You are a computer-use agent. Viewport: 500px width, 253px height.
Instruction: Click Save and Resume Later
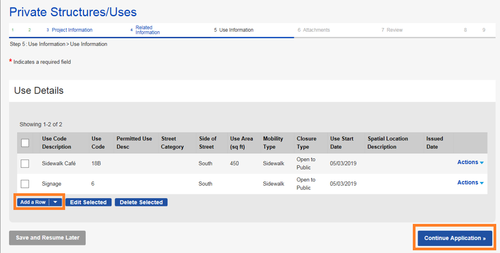[x=47, y=238]
